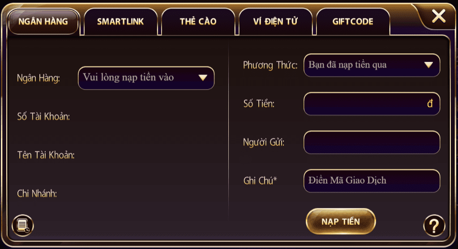Open the Smartlink tab
The image size is (458, 249).
120,21
